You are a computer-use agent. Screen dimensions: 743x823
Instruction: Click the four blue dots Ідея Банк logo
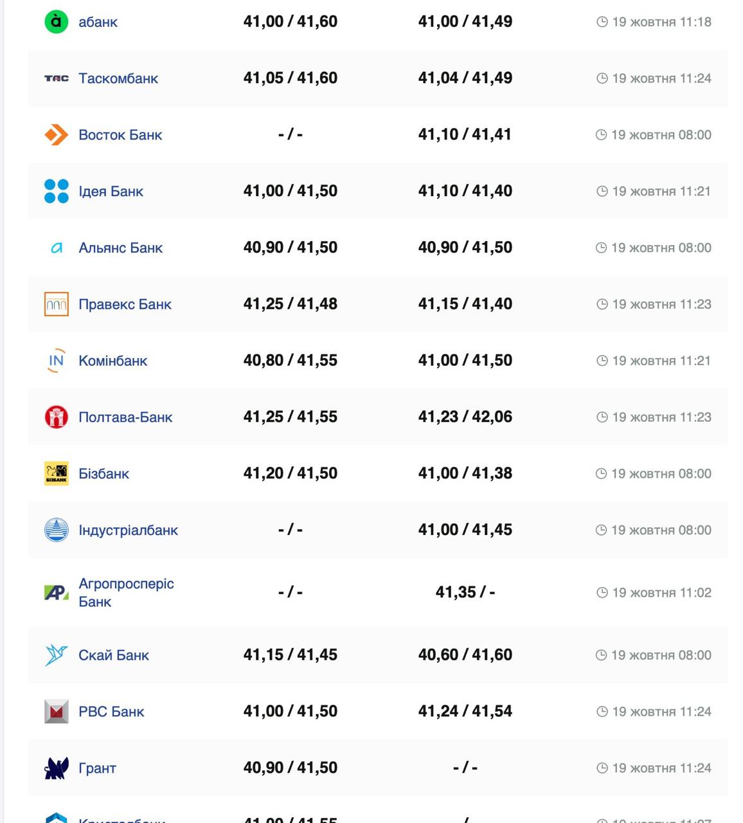tap(56, 192)
